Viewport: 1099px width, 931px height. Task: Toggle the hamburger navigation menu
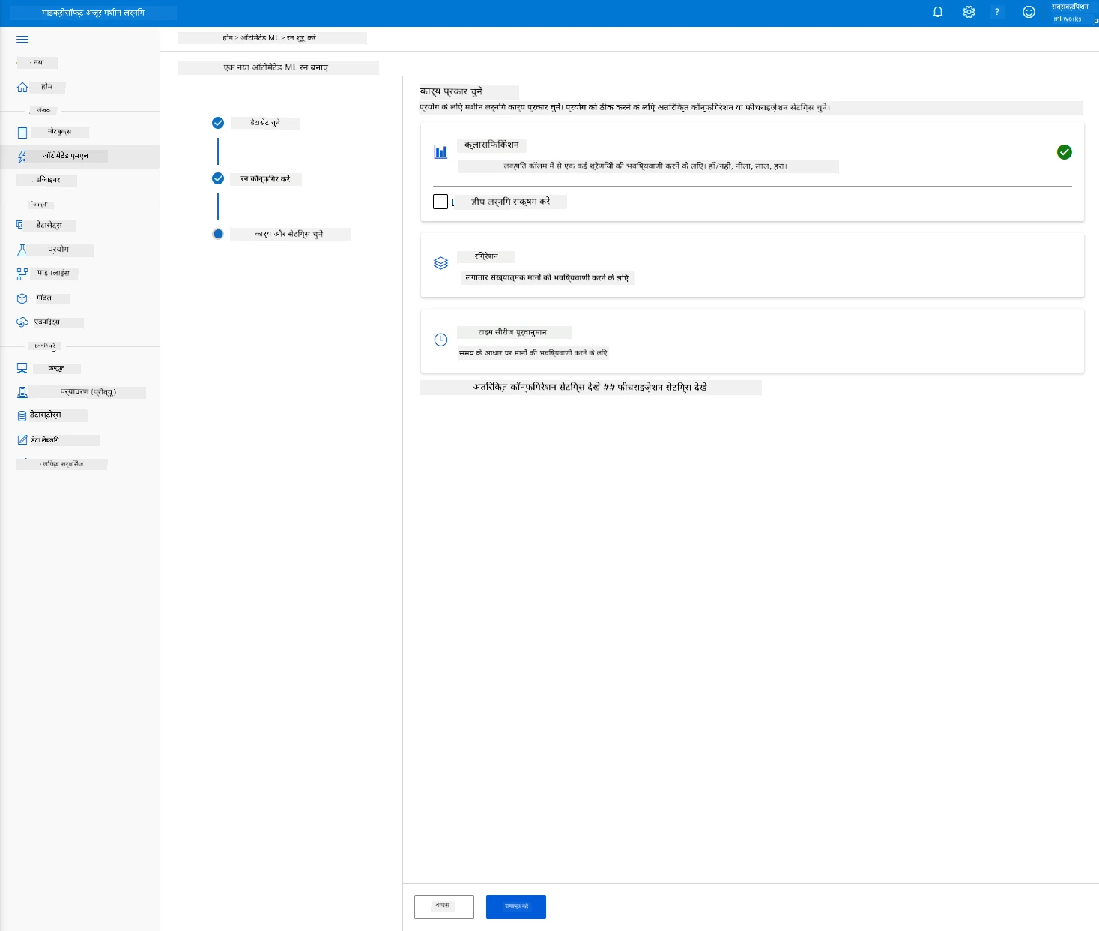point(22,39)
